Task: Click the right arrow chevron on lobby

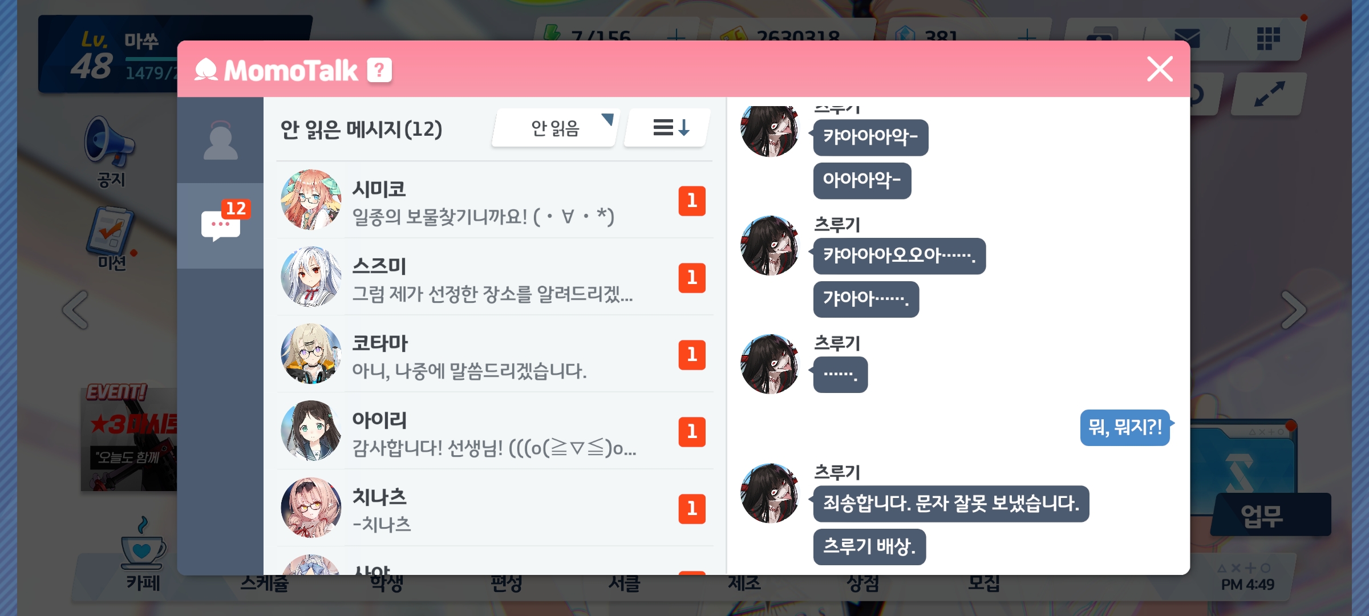Action: pyautogui.click(x=1293, y=310)
